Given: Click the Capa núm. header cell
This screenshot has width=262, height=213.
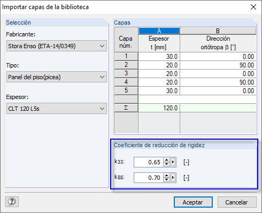Looking at the screenshot, I should coord(126,40).
